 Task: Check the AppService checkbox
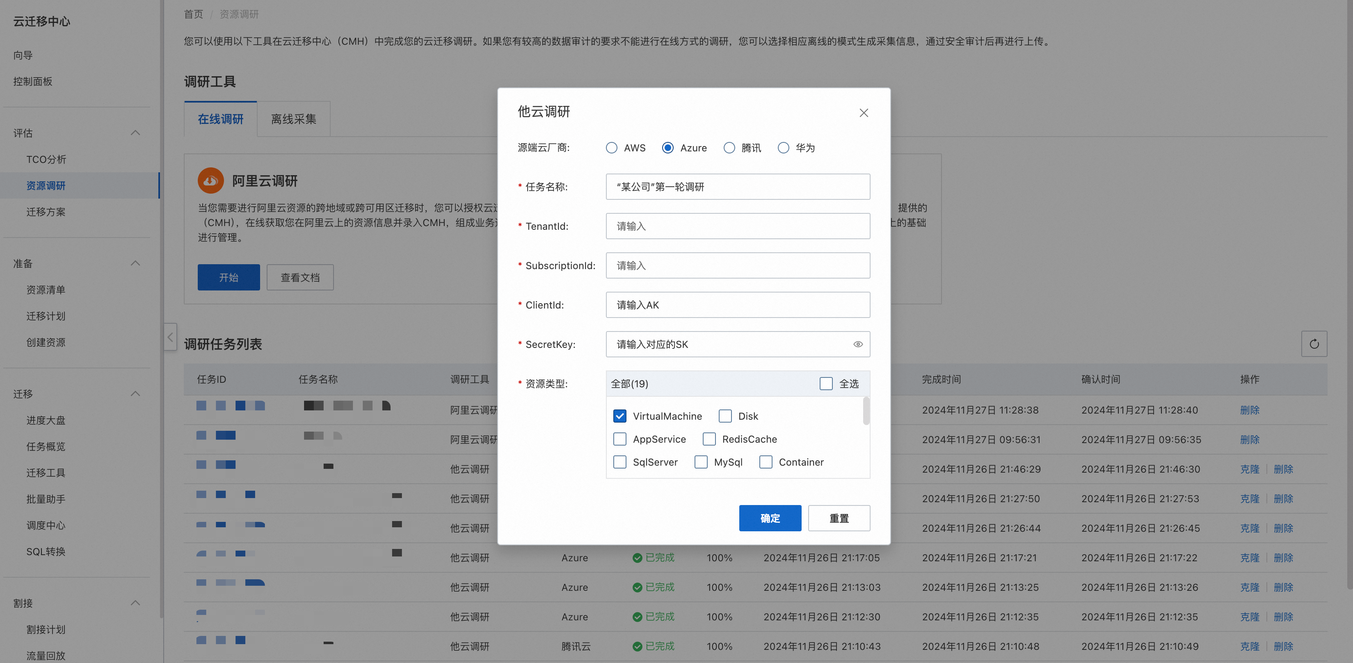[x=620, y=439]
